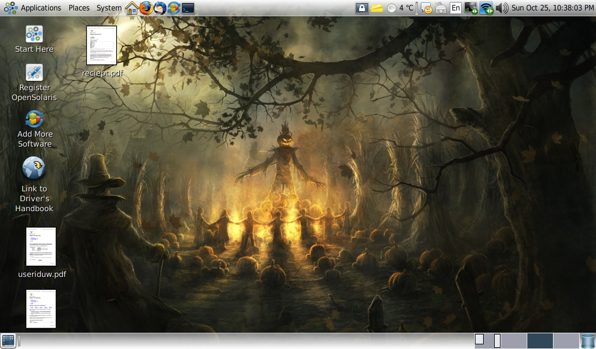Click the Show Desktop button in bottom panel
The width and height of the screenshot is (596, 349).
(8, 341)
